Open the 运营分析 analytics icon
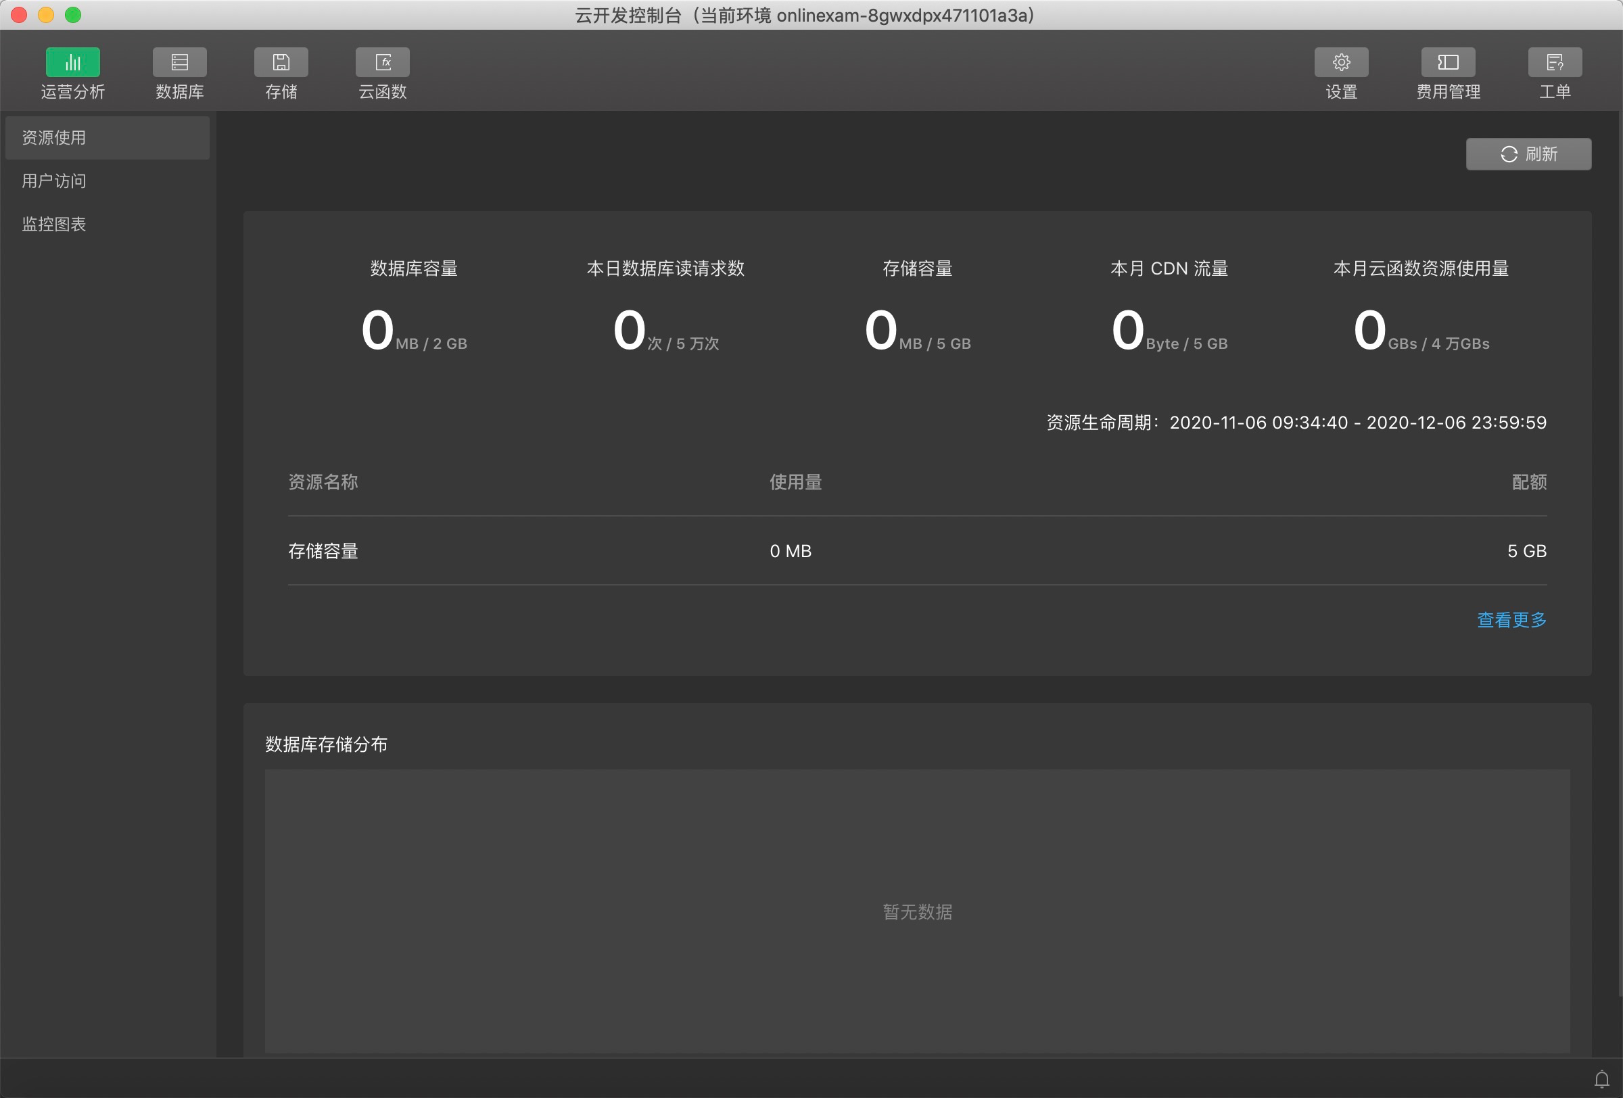The image size is (1623, 1098). point(72,63)
